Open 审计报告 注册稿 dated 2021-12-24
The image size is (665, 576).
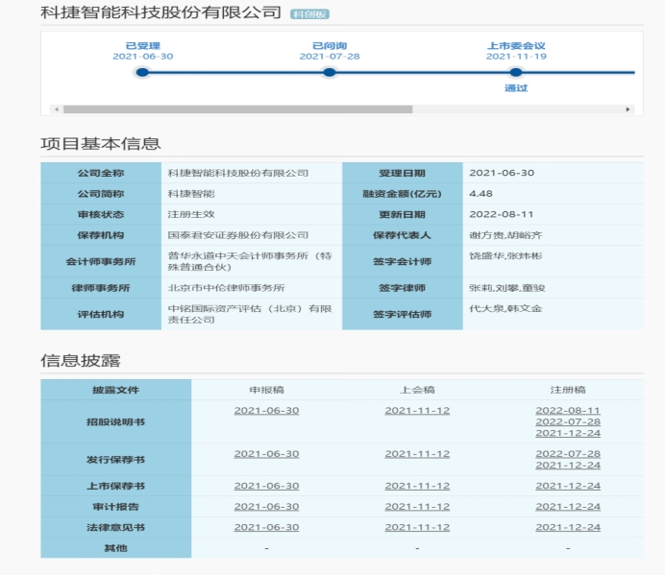coord(568,507)
